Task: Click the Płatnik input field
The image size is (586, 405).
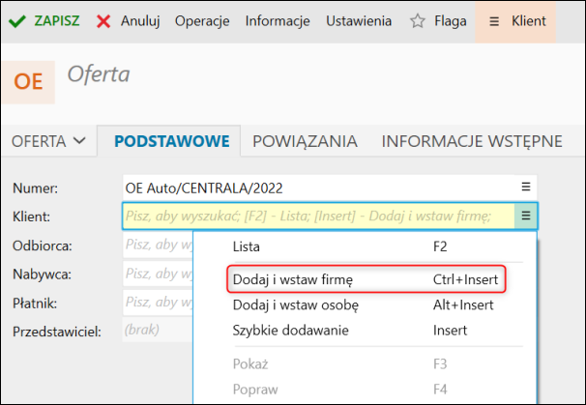Action: coord(158,302)
